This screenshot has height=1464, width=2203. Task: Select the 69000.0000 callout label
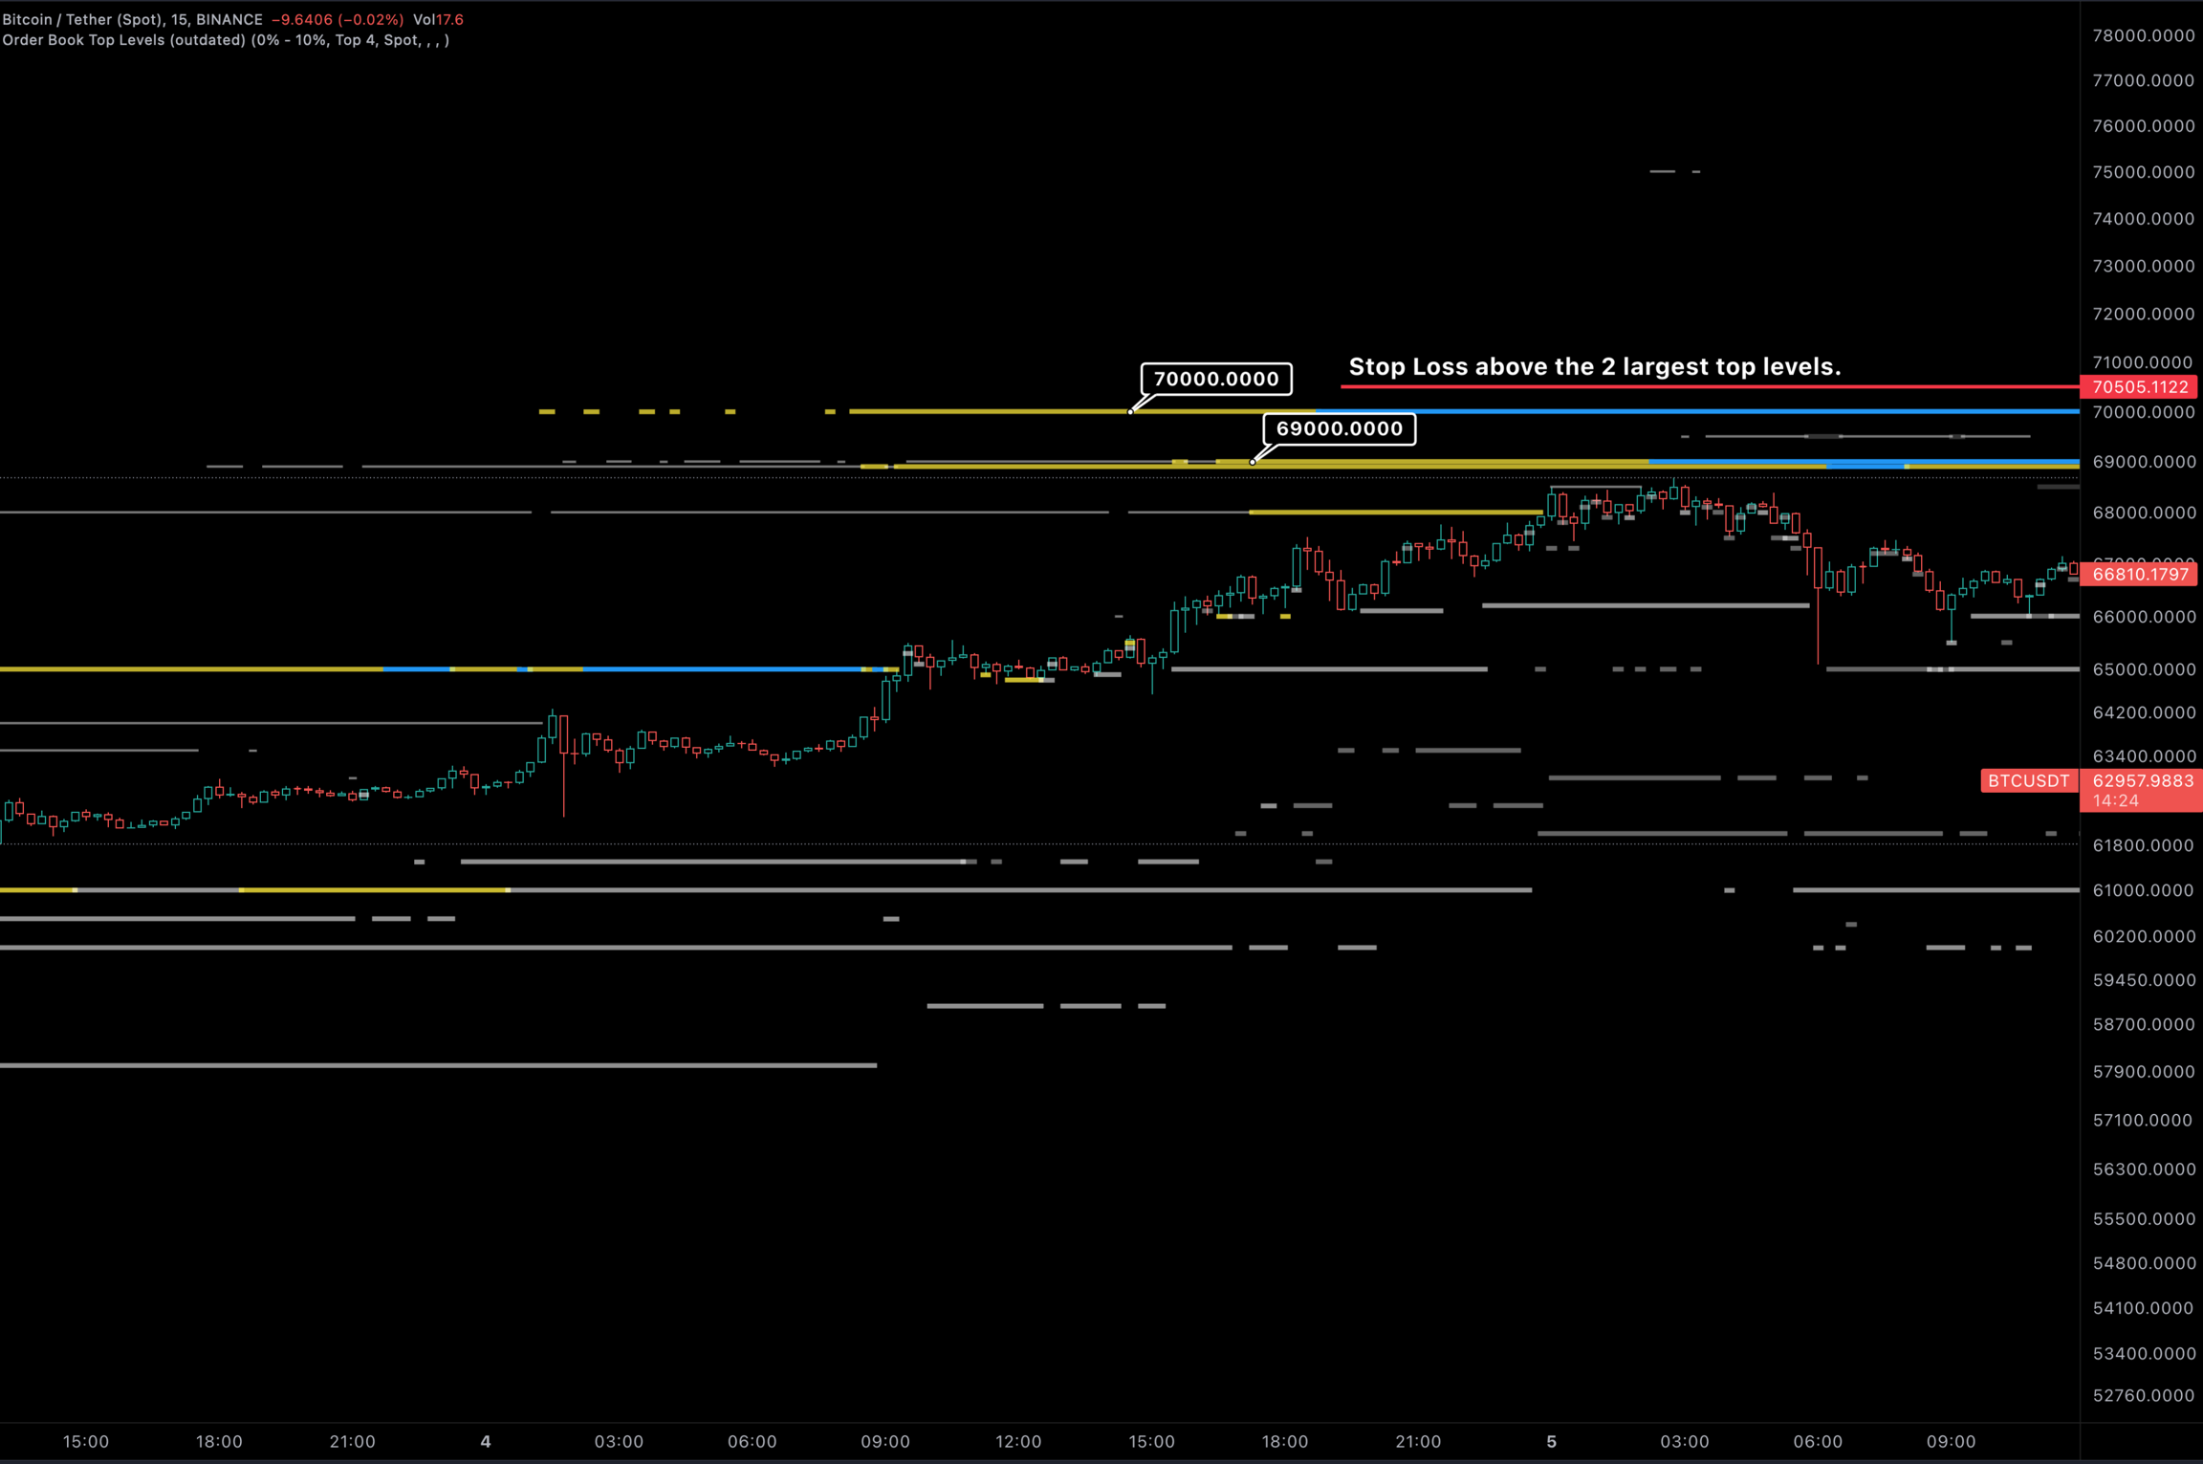tap(1339, 428)
